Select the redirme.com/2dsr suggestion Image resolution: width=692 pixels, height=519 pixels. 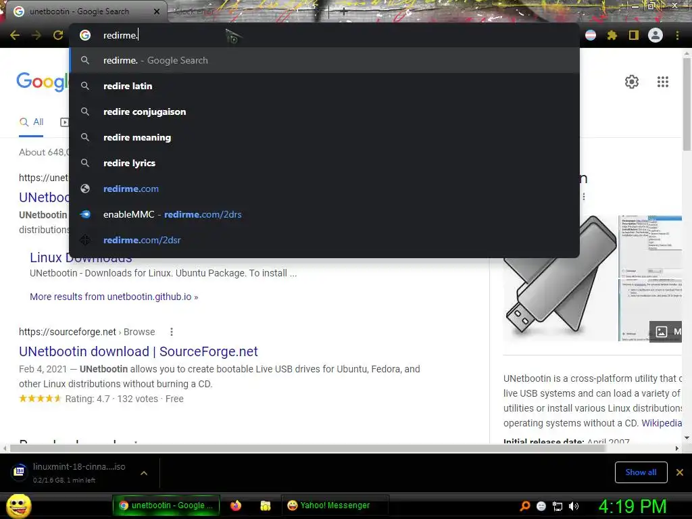click(x=324, y=240)
